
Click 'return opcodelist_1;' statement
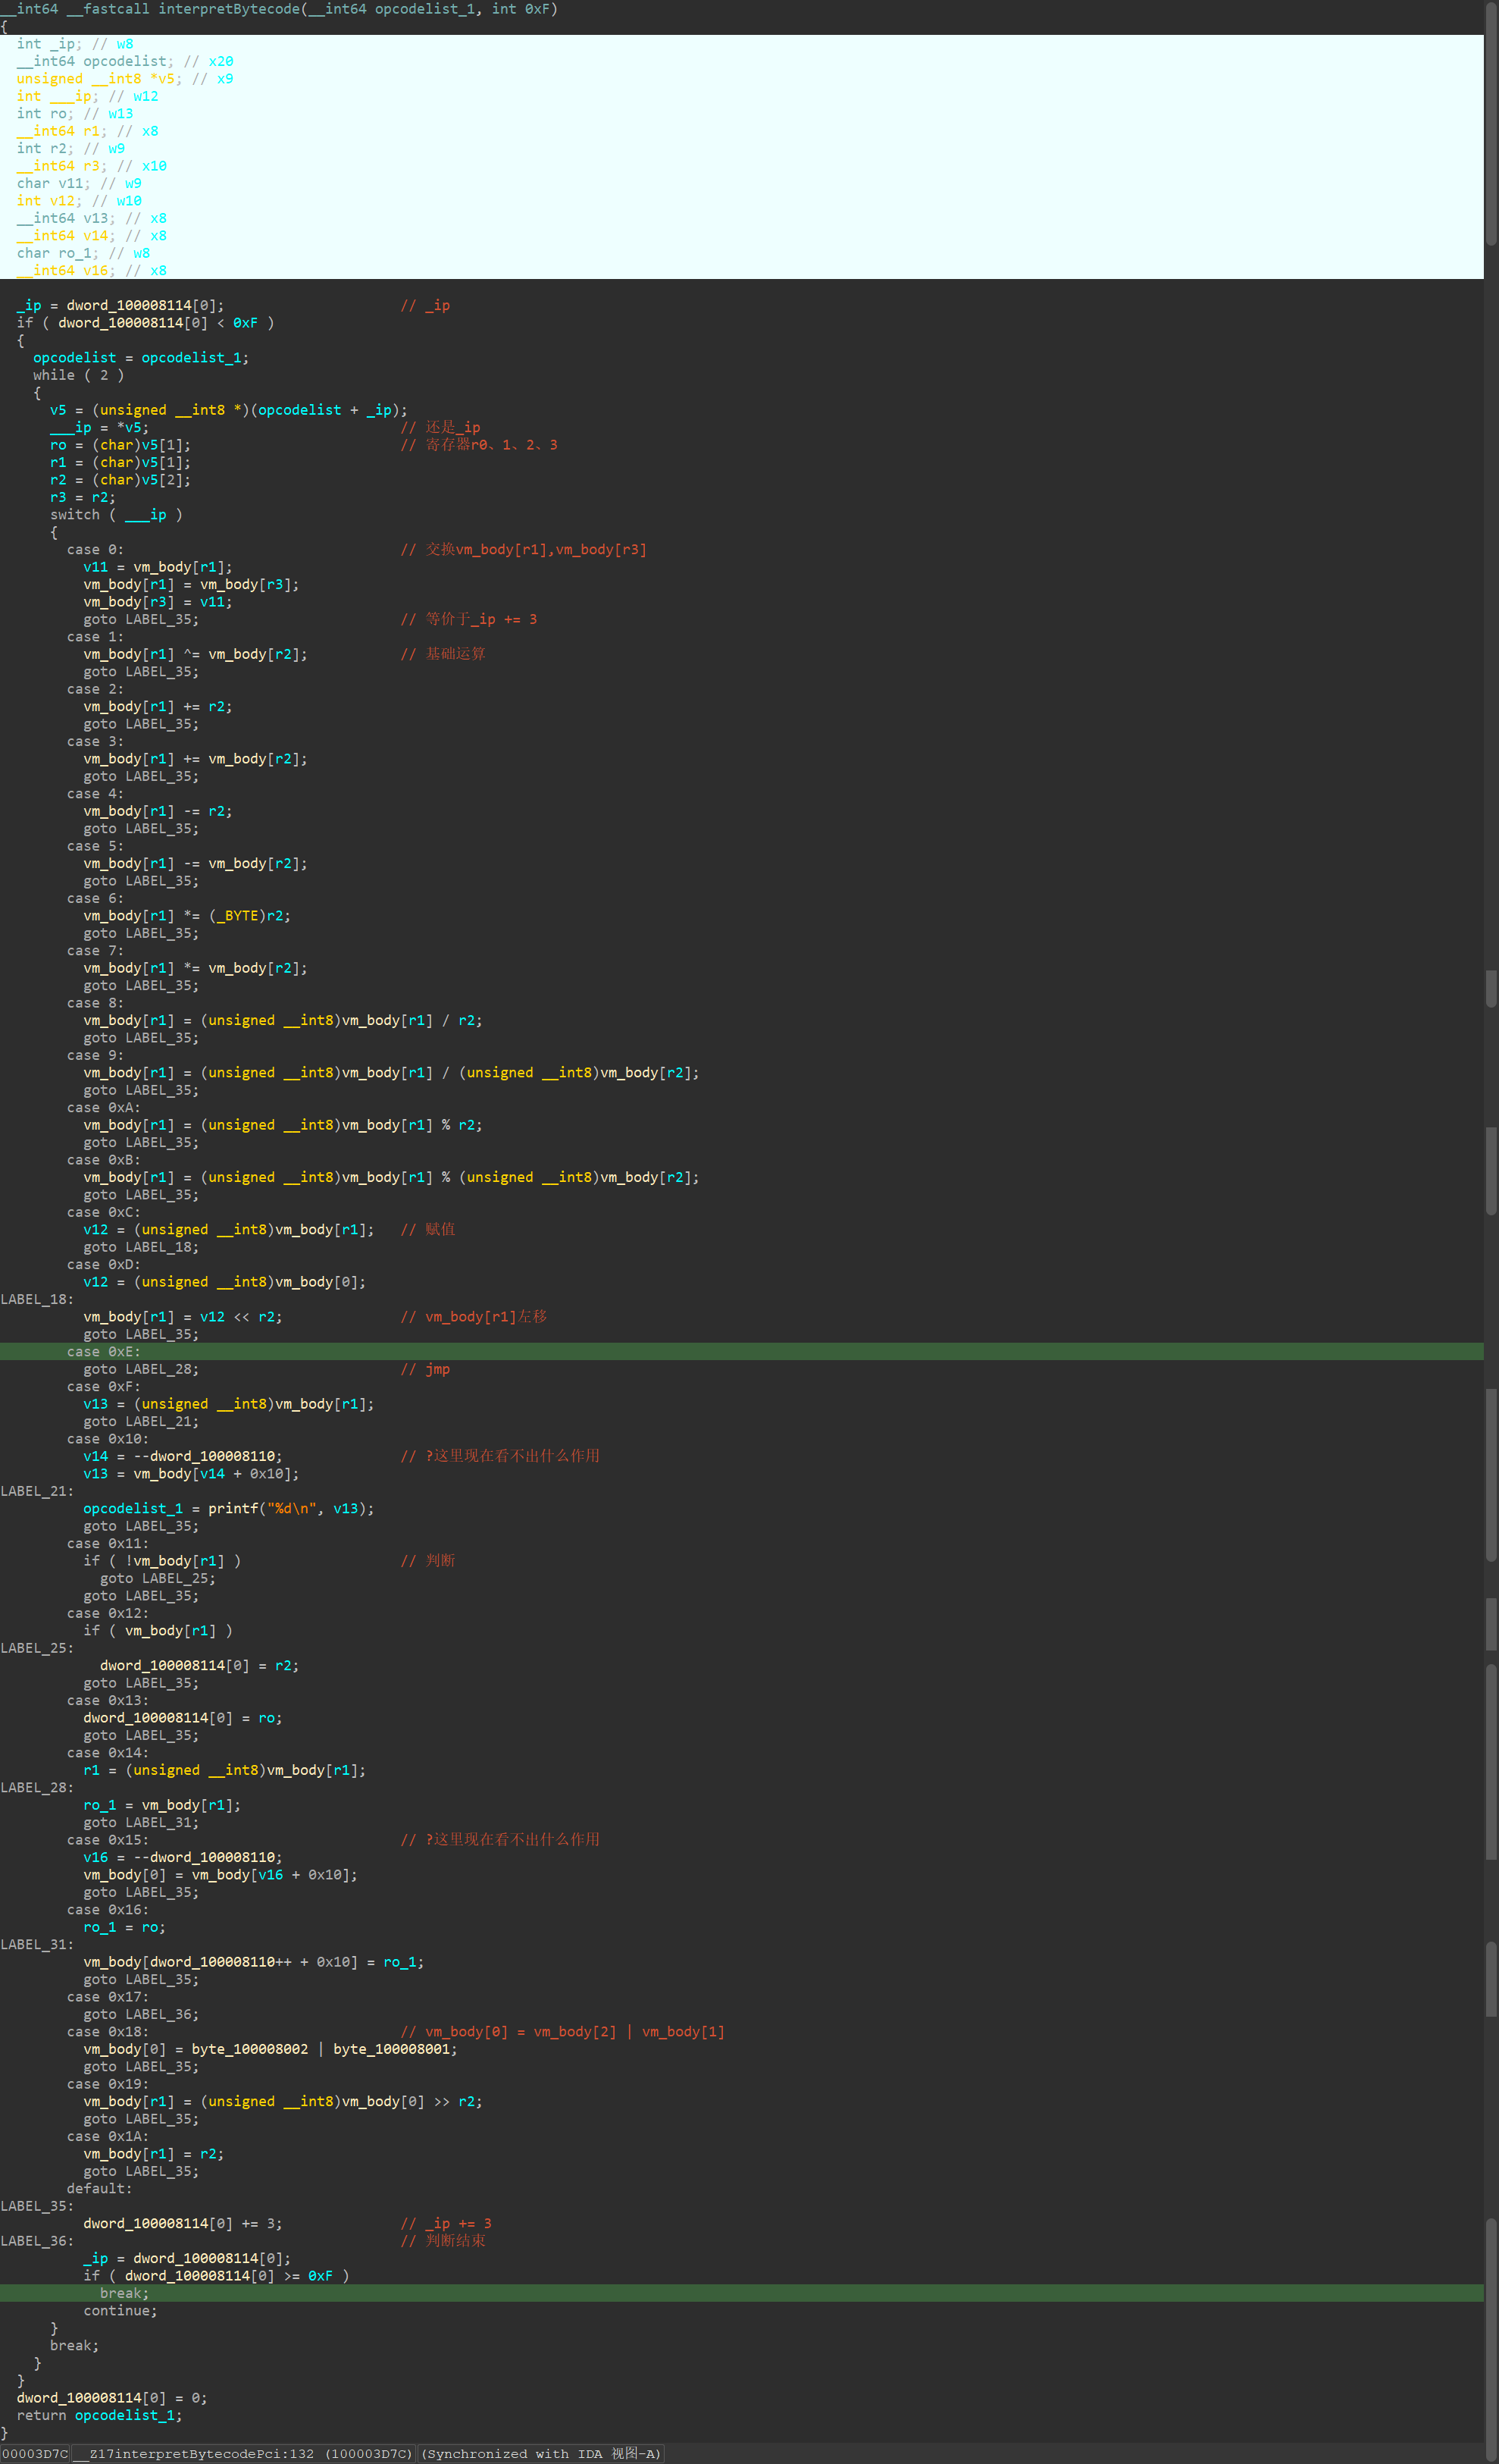(99, 2415)
